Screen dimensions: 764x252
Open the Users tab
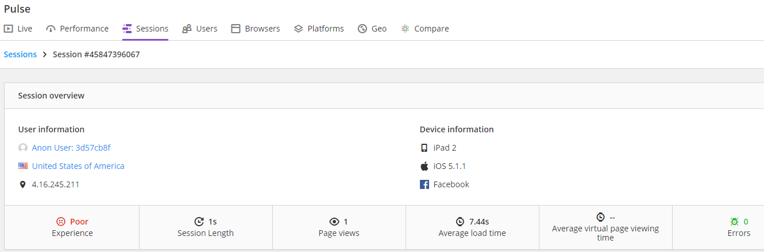coord(200,29)
